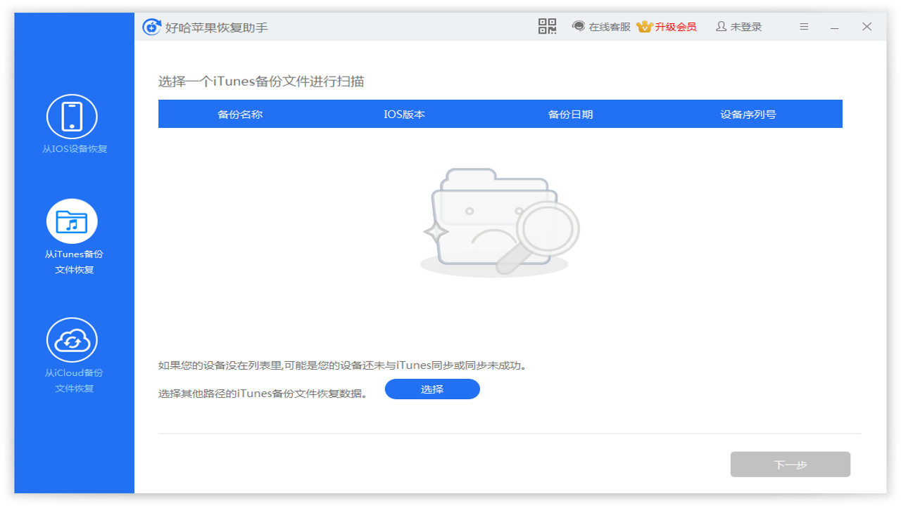Click the user profile icon beside 未登录
901x506 pixels.
[720, 27]
